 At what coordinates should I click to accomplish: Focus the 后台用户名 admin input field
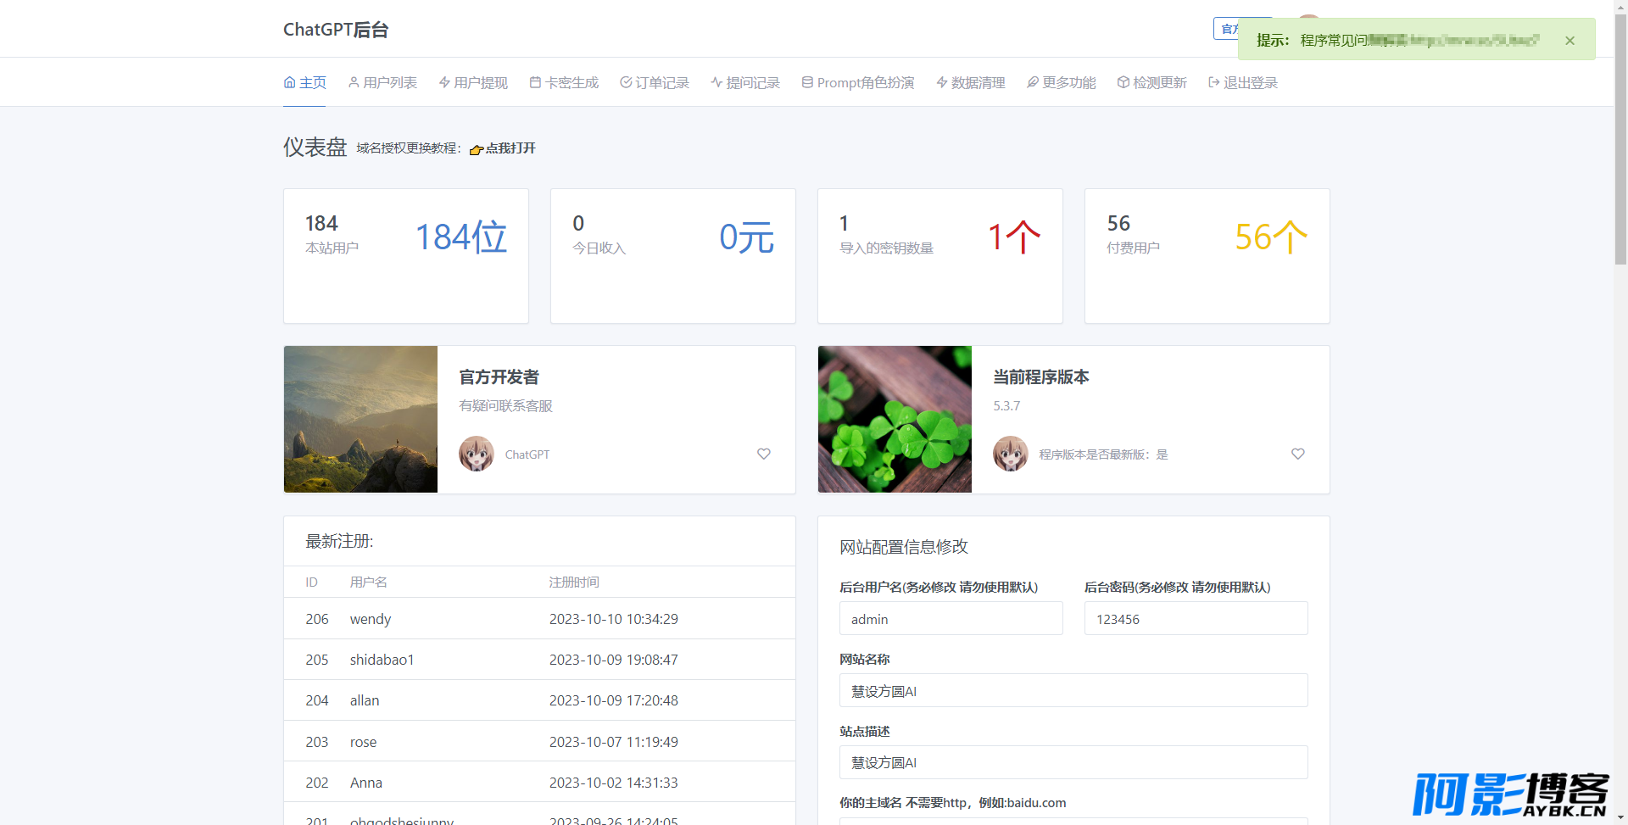coord(951,619)
